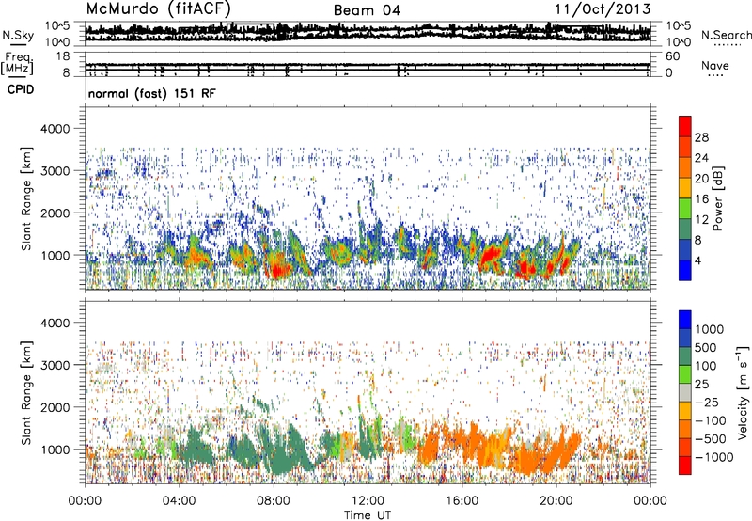
Task: Select the orange 20–24 dB Power colorbar segment
Action: (x=685, y=167)
